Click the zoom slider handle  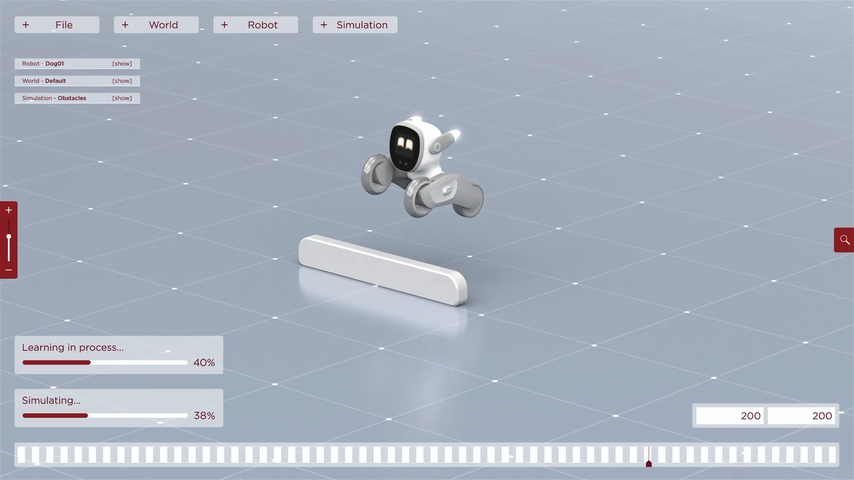point(8,237)
